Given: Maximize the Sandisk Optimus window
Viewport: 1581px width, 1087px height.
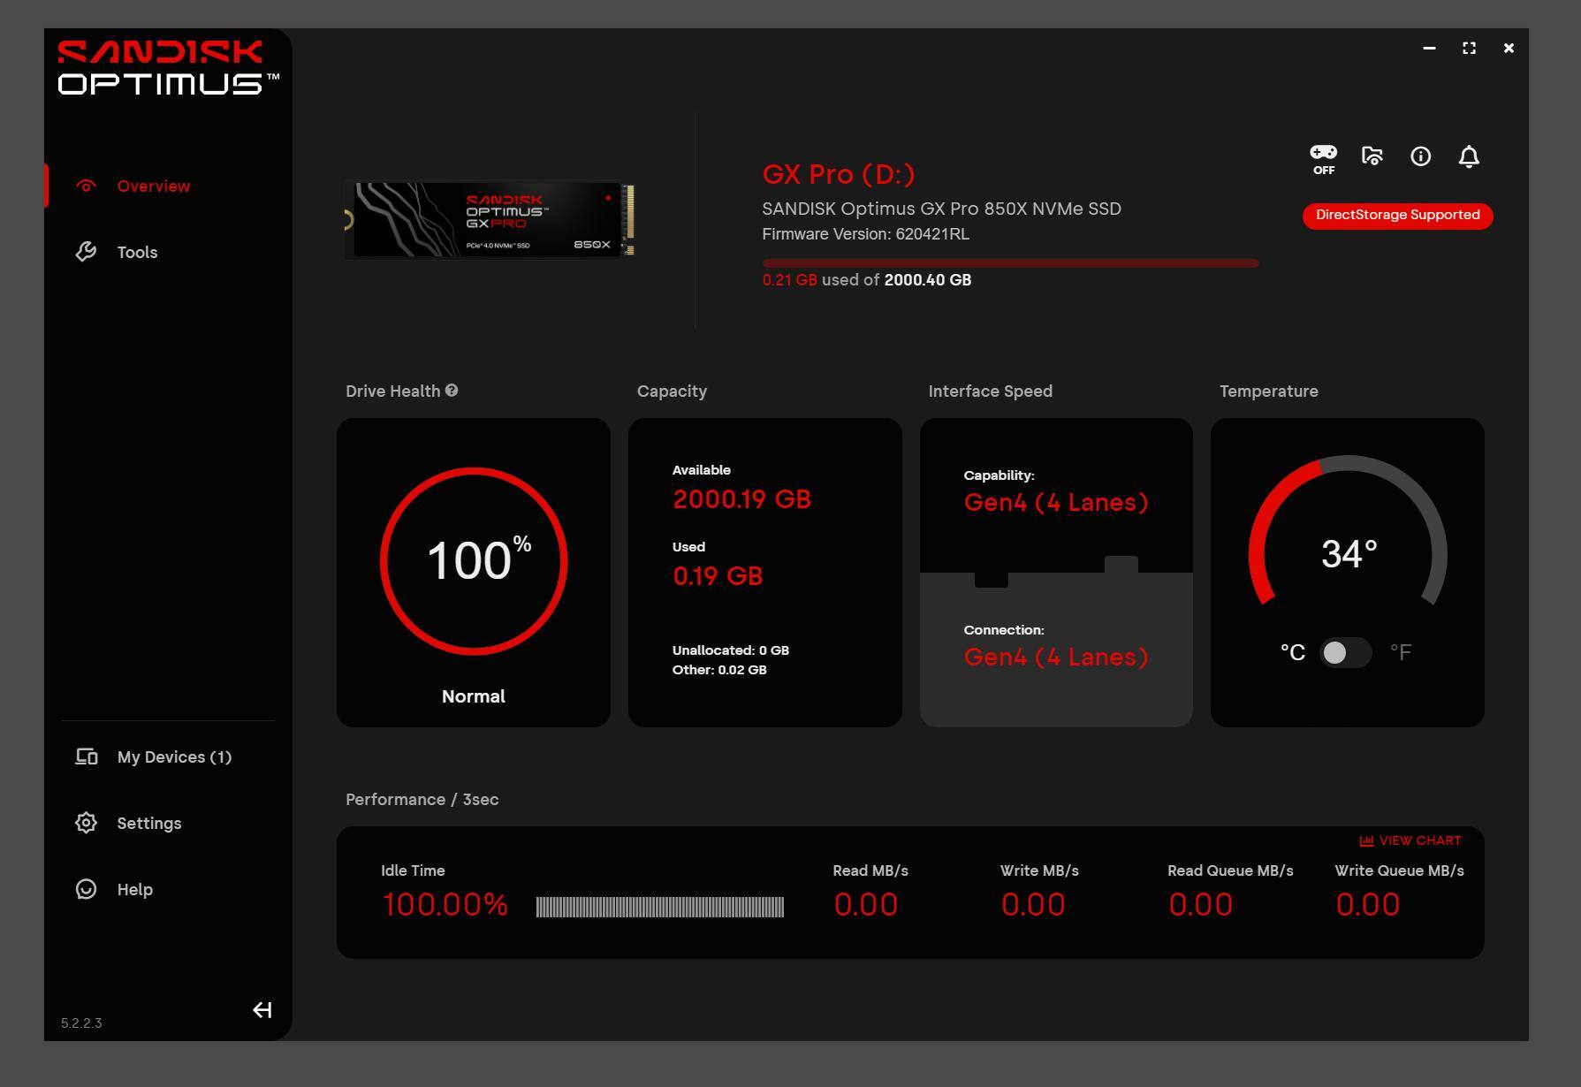Looking at the screenshot, I should tap(1469, 48).
